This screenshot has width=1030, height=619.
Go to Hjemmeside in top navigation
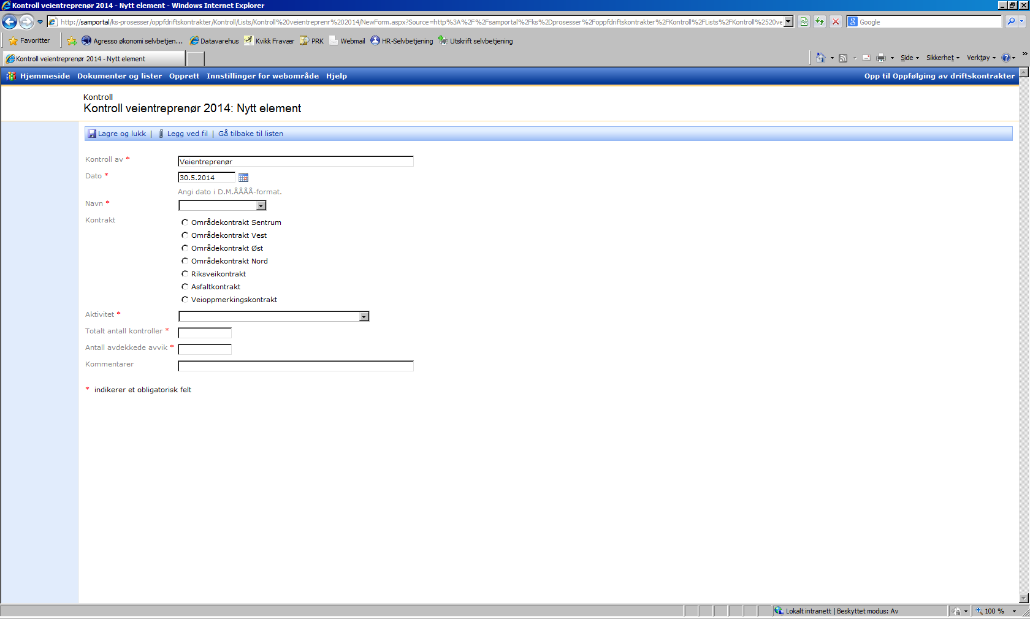[x=45, y=76]
